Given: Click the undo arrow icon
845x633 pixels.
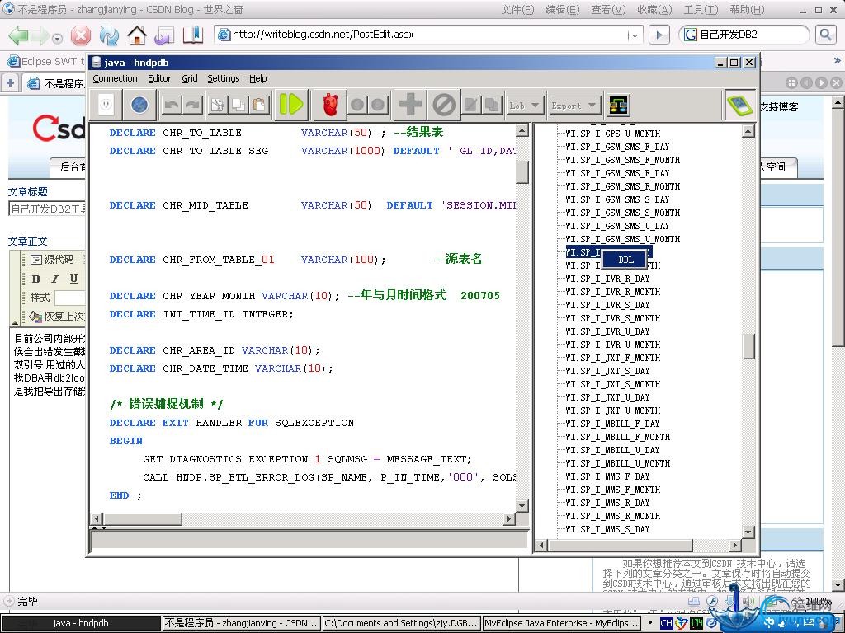Looking at the screenshot, I should tap(172, 105).
